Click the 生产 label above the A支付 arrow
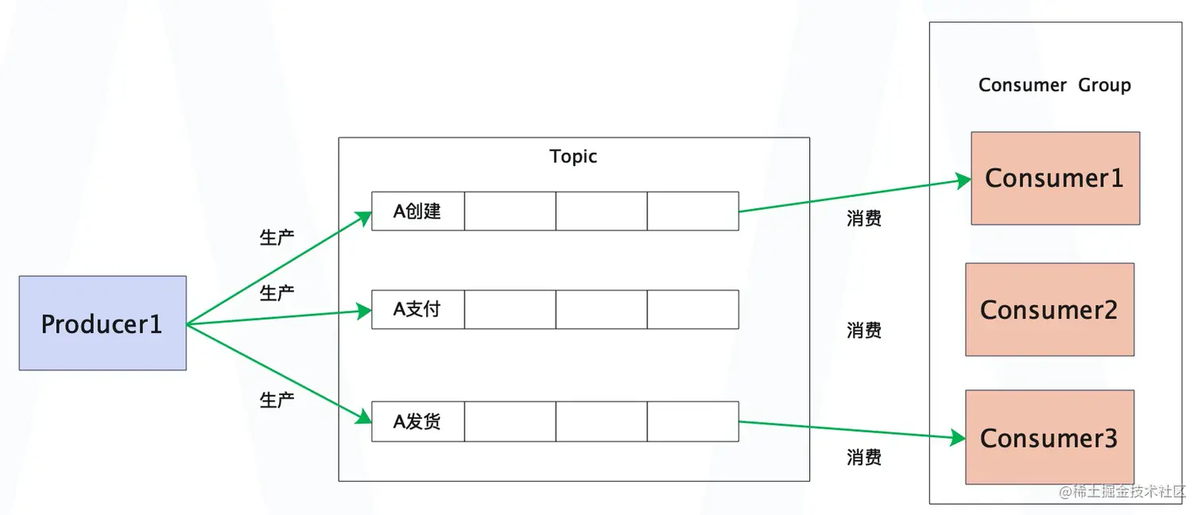This screenshot has width=1202, height=515. 277,293
